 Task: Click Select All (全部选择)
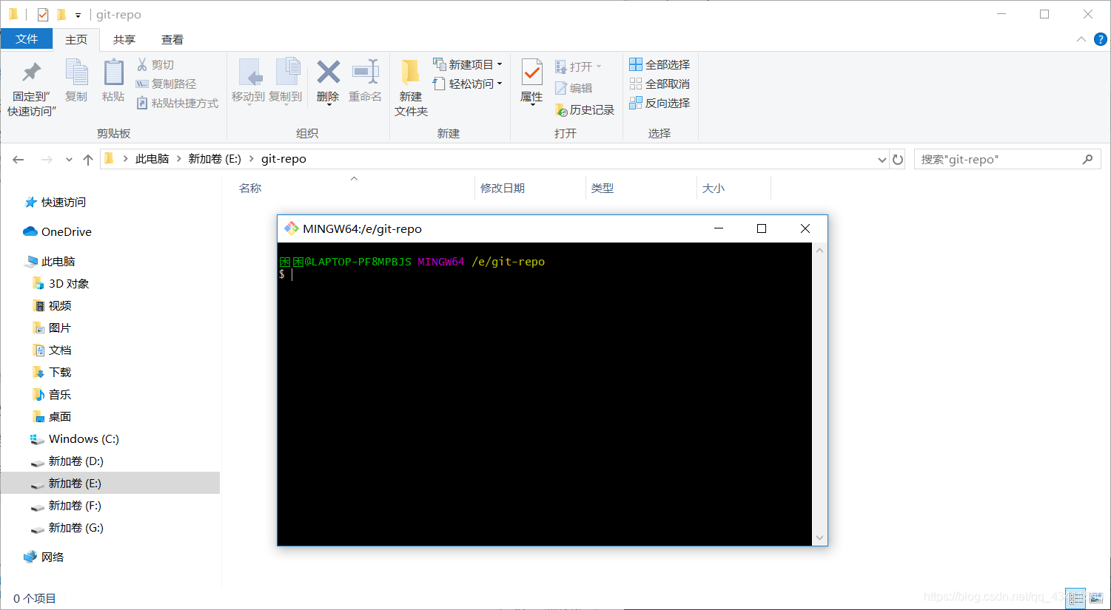click(x=659, y=65)
